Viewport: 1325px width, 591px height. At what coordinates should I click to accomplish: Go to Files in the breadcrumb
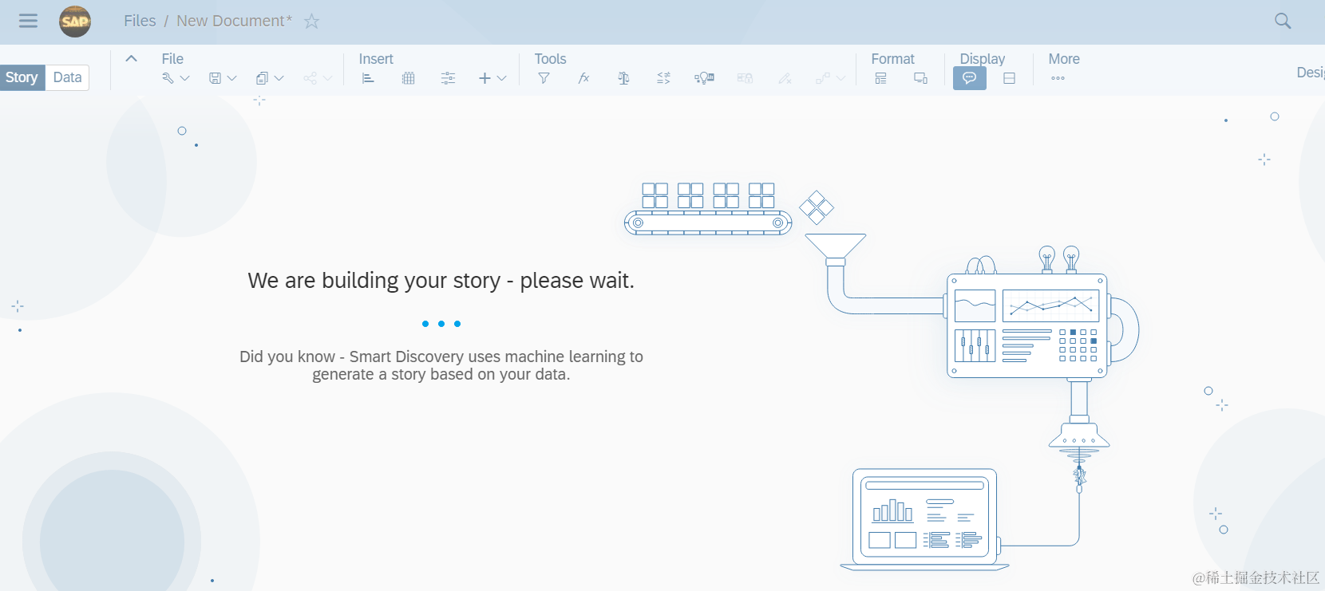140,21
